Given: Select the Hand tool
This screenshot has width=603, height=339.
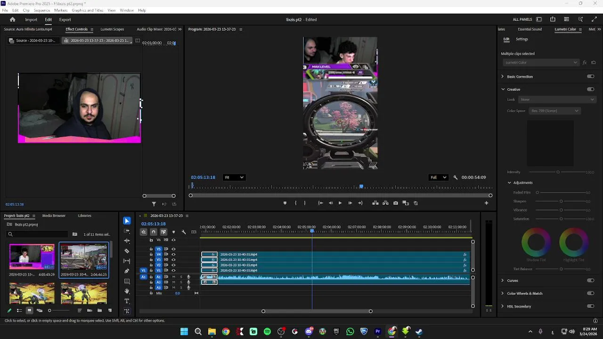Looking at the screenshot, I should coord(127,291).
